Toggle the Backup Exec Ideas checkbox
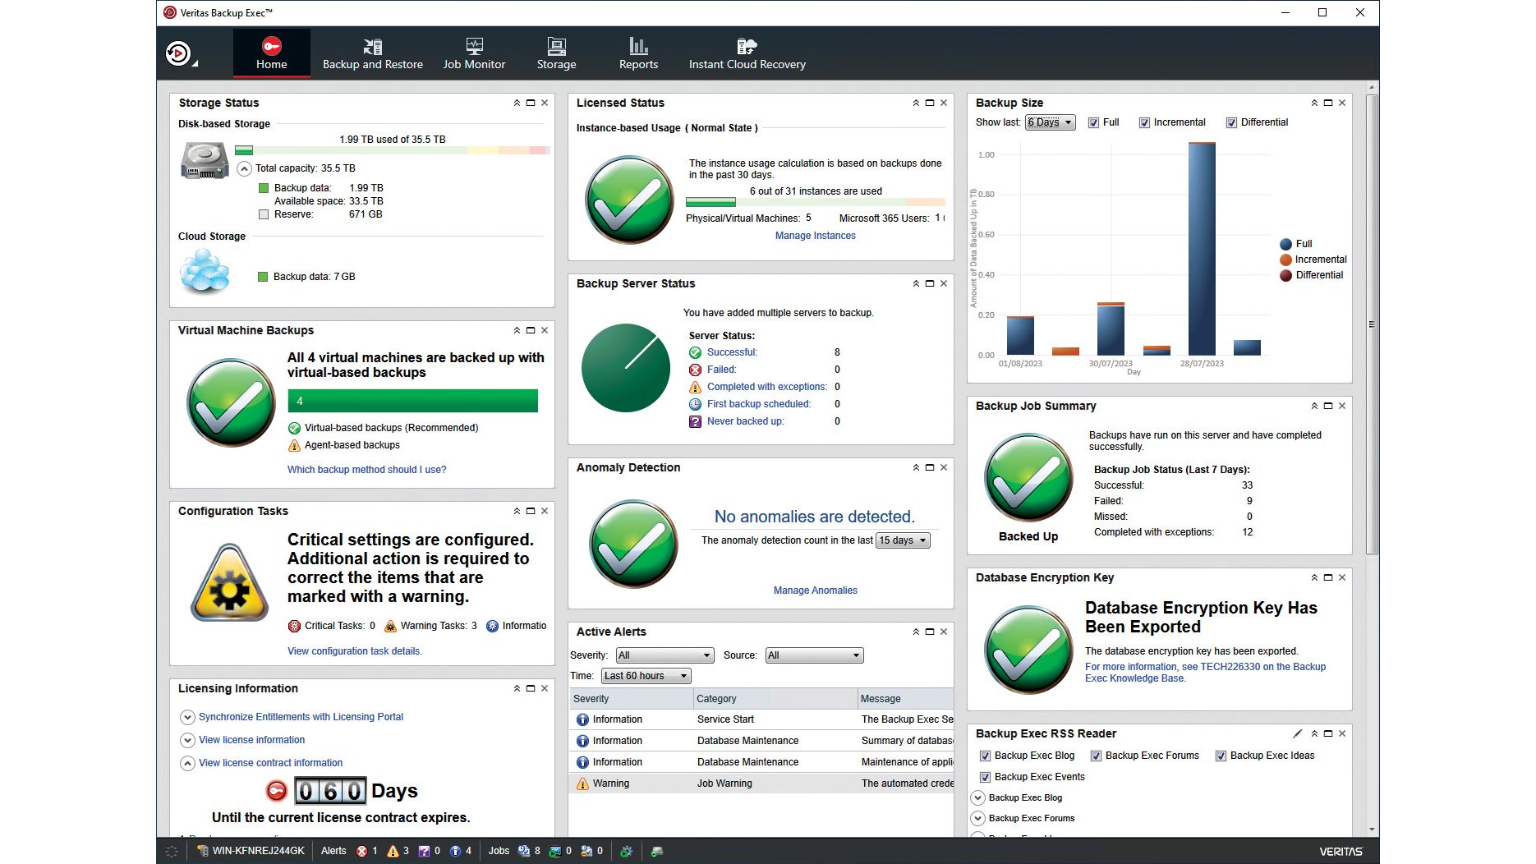1536x864 pixels. click(x=1221, y=756)
